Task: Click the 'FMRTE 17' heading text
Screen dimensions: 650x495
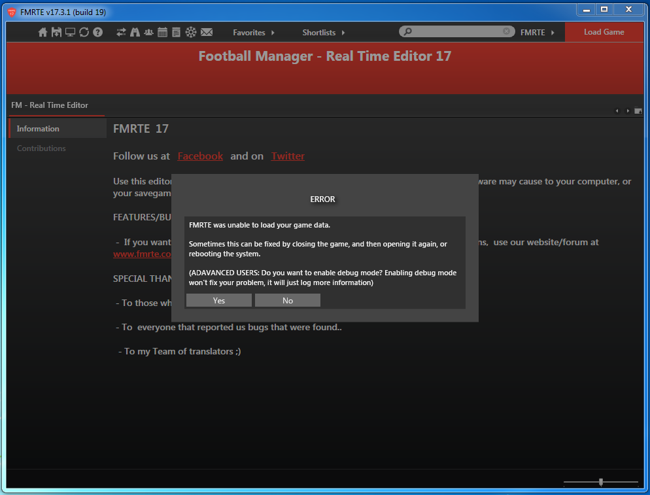Action: (x=141, y=129)
